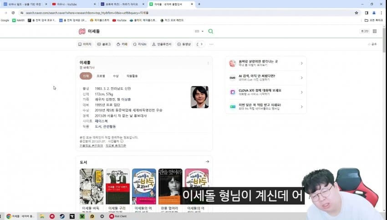The height and width of the screenshot is (220, 387).
Task: Open the Naver services grid icon
Action: coord(375,31)
